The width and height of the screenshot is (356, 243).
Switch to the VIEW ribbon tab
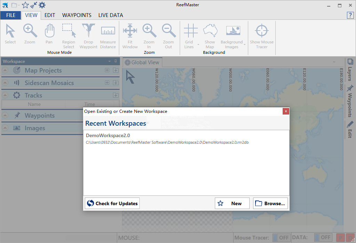[31, 15]
